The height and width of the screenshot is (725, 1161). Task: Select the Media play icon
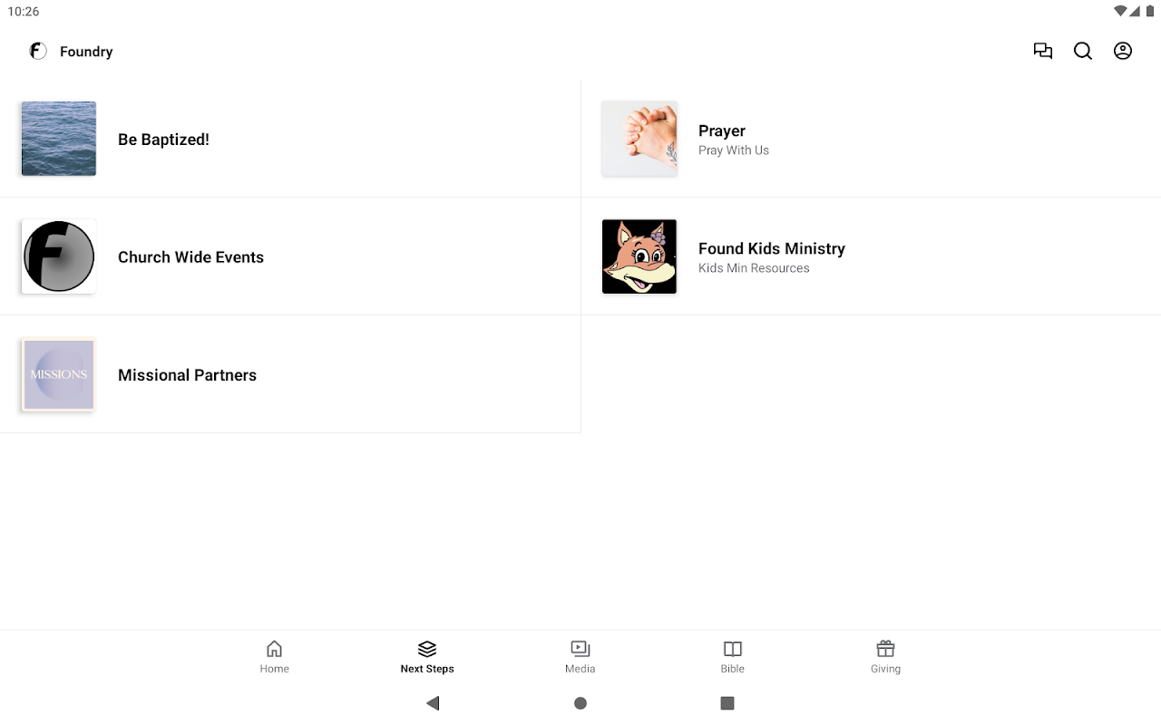580,649
